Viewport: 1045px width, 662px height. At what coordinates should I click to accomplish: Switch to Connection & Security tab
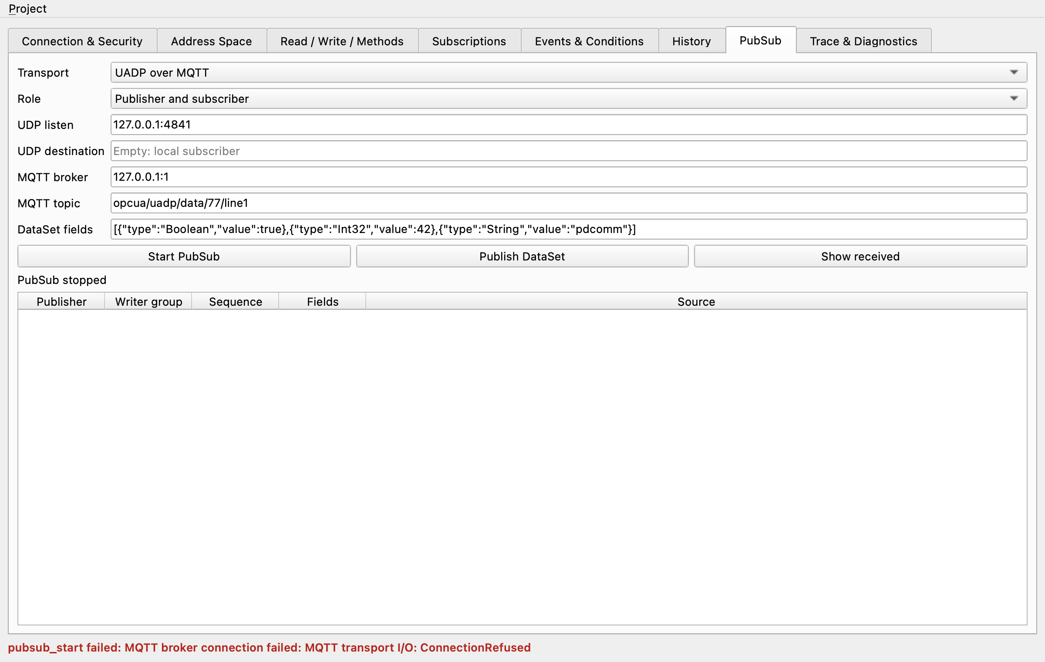click(x=82, y=41)
